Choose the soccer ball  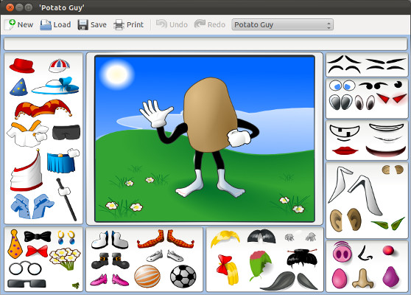coord(183,277)
